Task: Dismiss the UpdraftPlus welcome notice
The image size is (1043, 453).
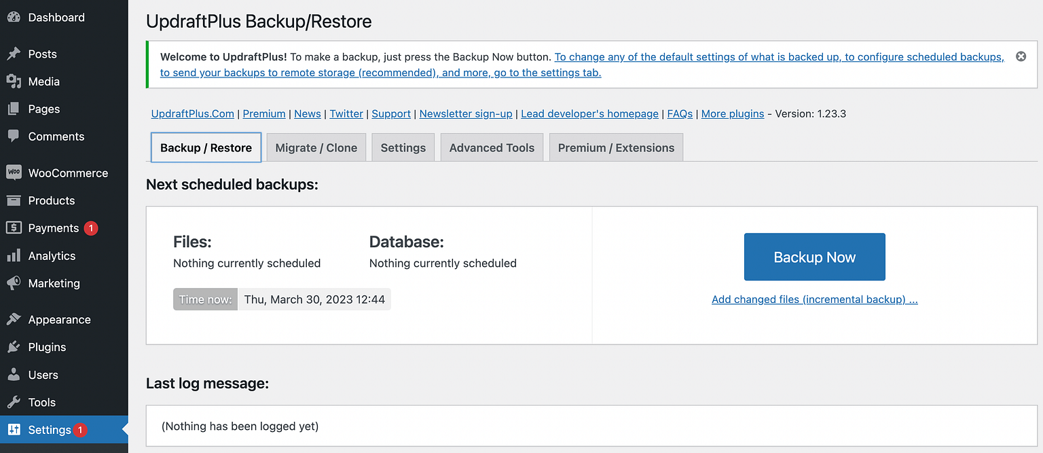Action: [1021, 56]
